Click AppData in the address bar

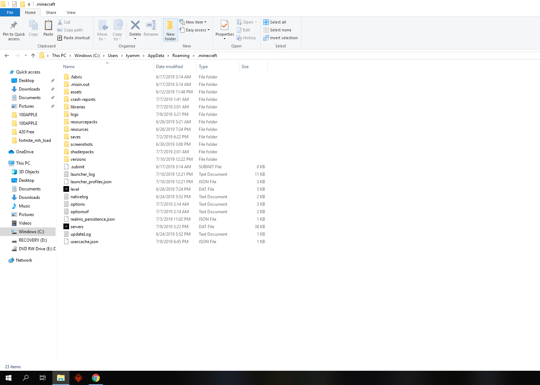[156, 56]
